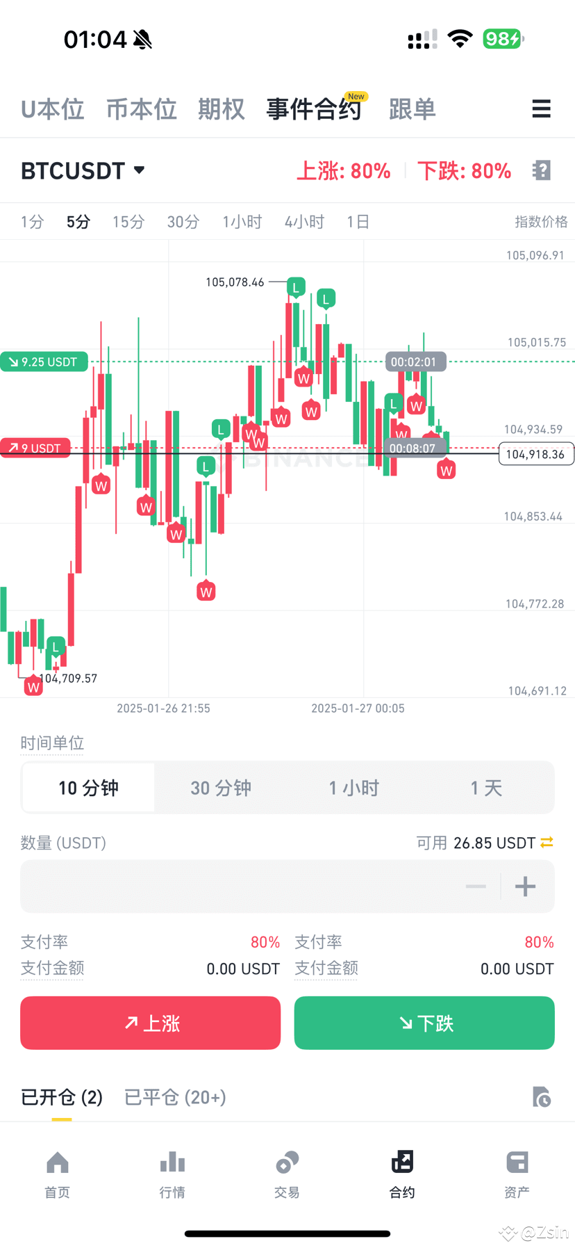Switch time unit to 1 小时
This screenshot has height=1248, width=575.
click(x=353, y=787)
